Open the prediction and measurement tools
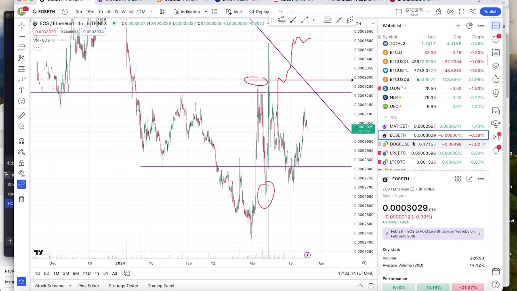Viewport: 517px width, 291px height. point(21,69)
